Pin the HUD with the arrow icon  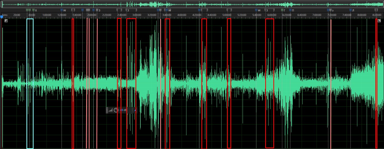tap(135, 110)
